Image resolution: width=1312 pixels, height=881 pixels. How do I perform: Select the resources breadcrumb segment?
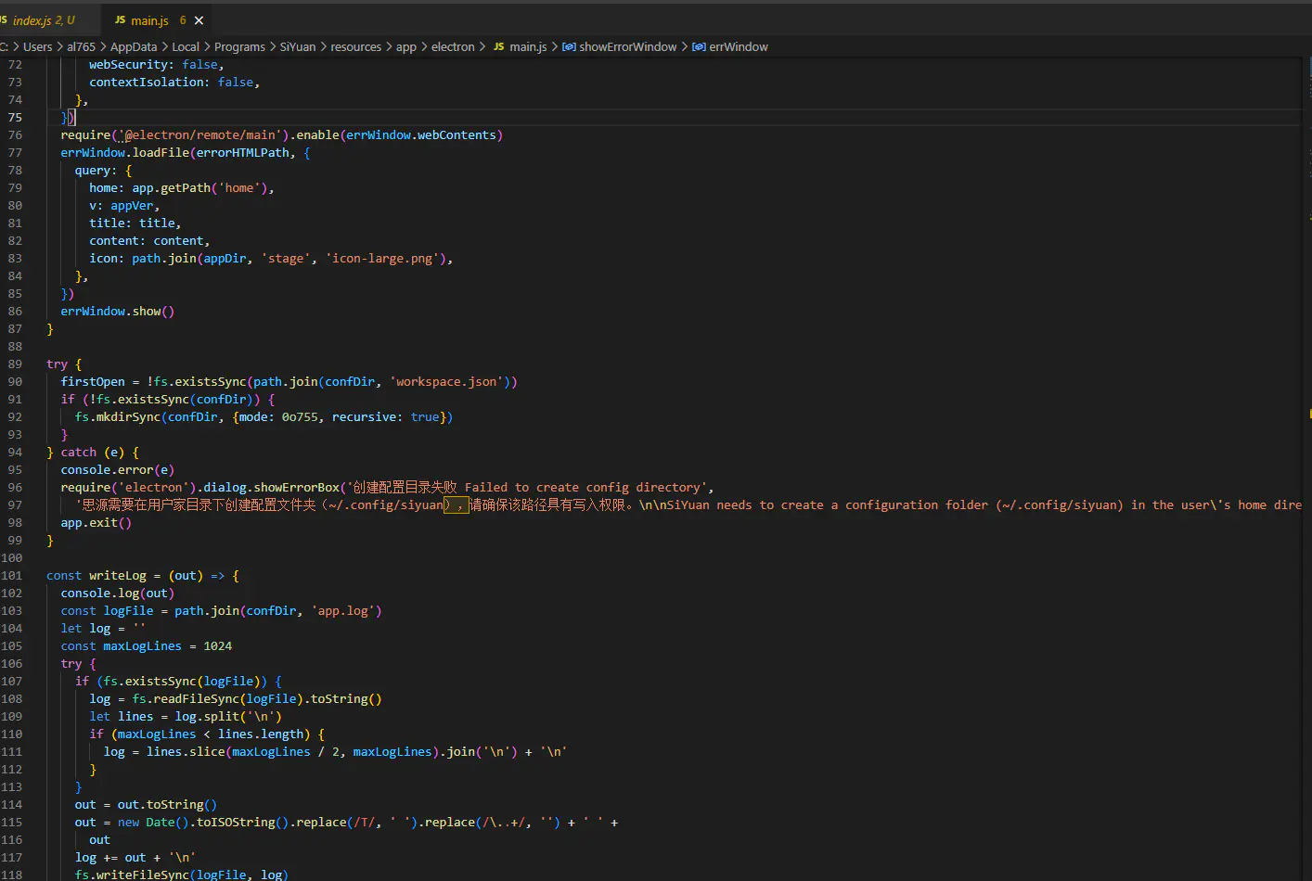[x=355, y=47]
